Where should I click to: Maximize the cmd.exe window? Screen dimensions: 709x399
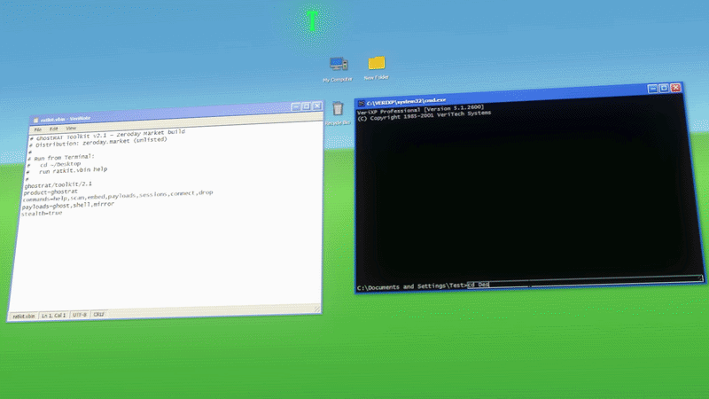coord(664,88)
